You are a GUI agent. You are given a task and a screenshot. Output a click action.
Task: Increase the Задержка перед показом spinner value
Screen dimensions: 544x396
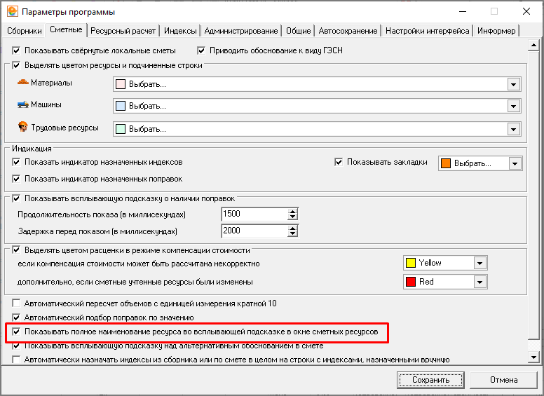click(293, 228)
